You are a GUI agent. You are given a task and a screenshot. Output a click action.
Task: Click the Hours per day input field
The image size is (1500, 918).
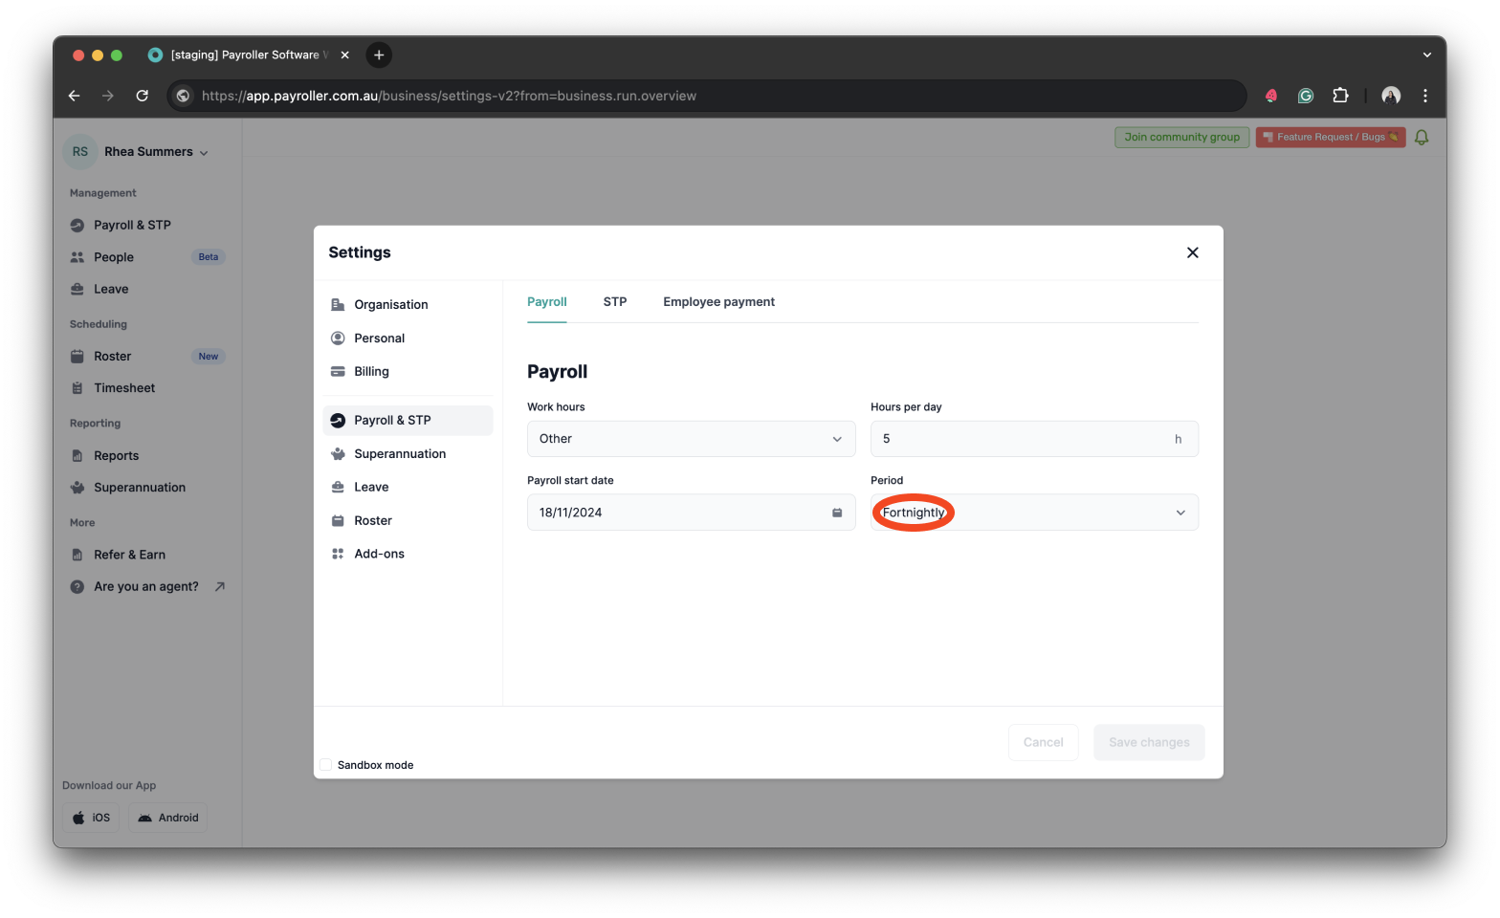[x=1034, y=439]
